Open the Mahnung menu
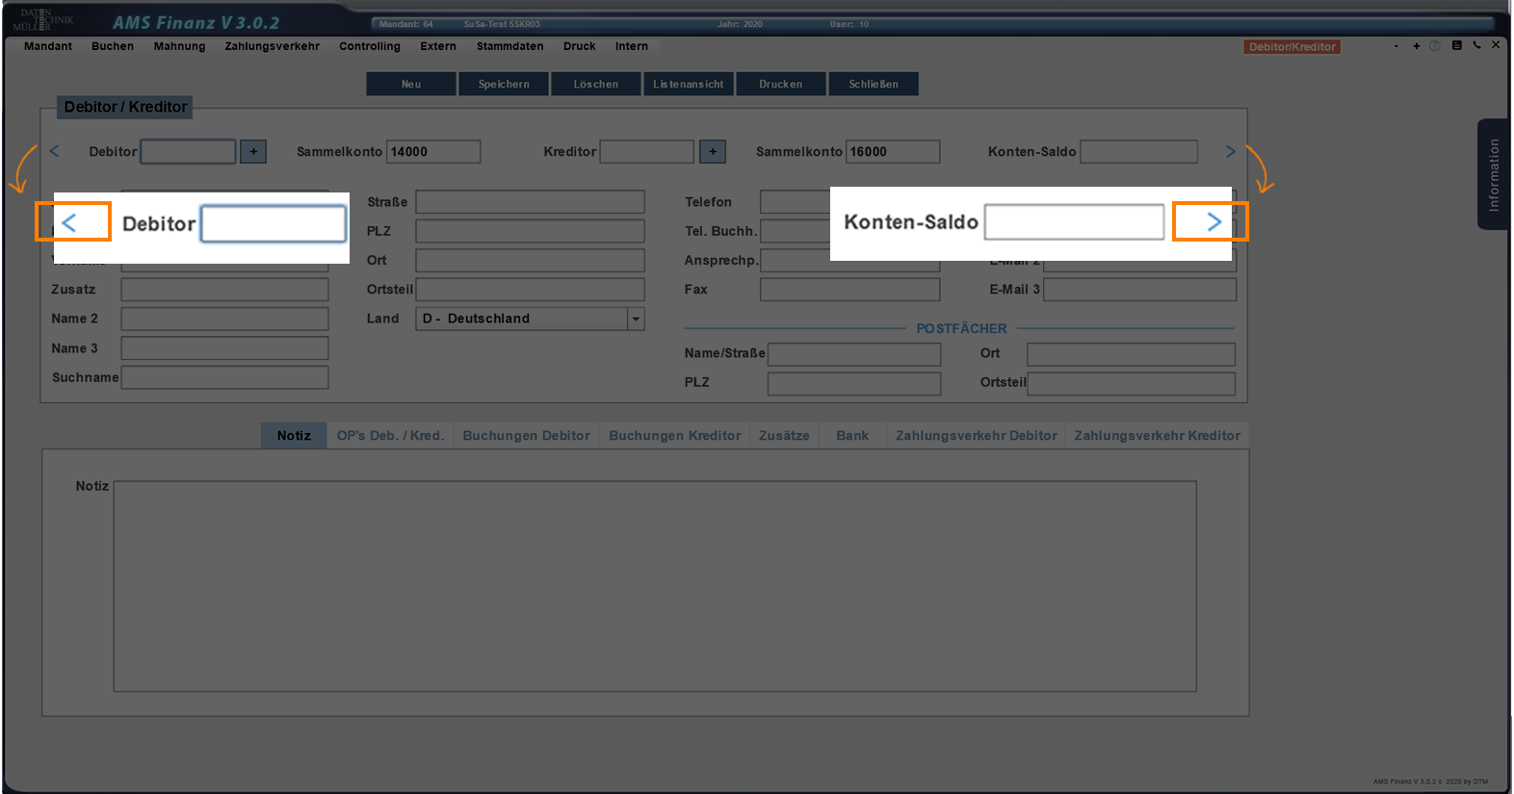This screenshot has height=794, width=1514. [179, 46]
